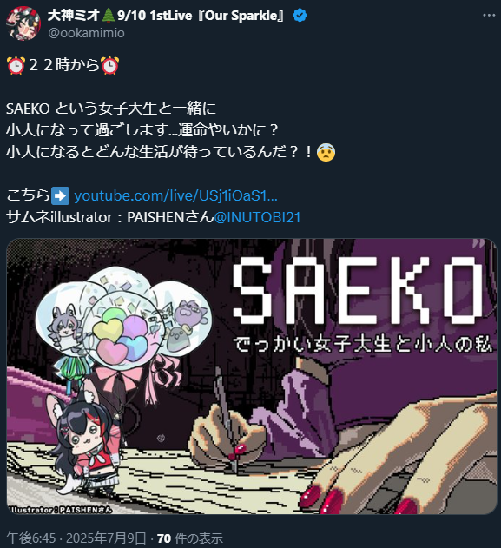Click the 2025年7月9日 date

tap(106, 538)
